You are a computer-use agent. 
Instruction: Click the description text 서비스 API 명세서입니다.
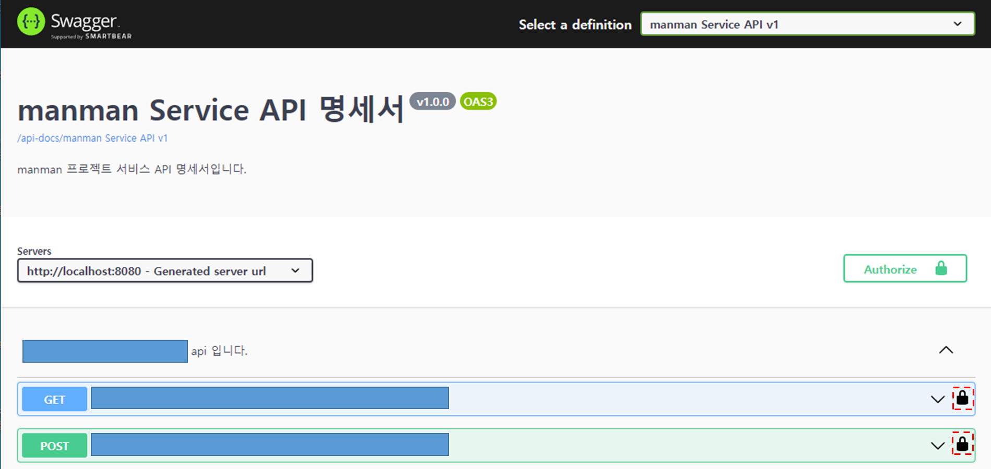coord(181,169)
